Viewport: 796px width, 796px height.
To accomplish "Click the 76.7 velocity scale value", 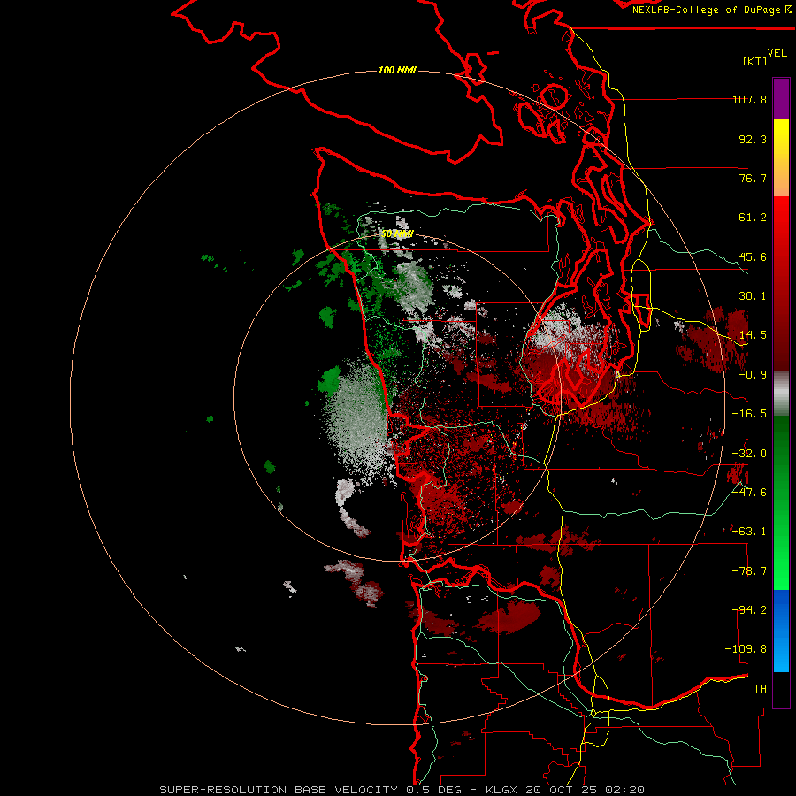I will point(753,178).
